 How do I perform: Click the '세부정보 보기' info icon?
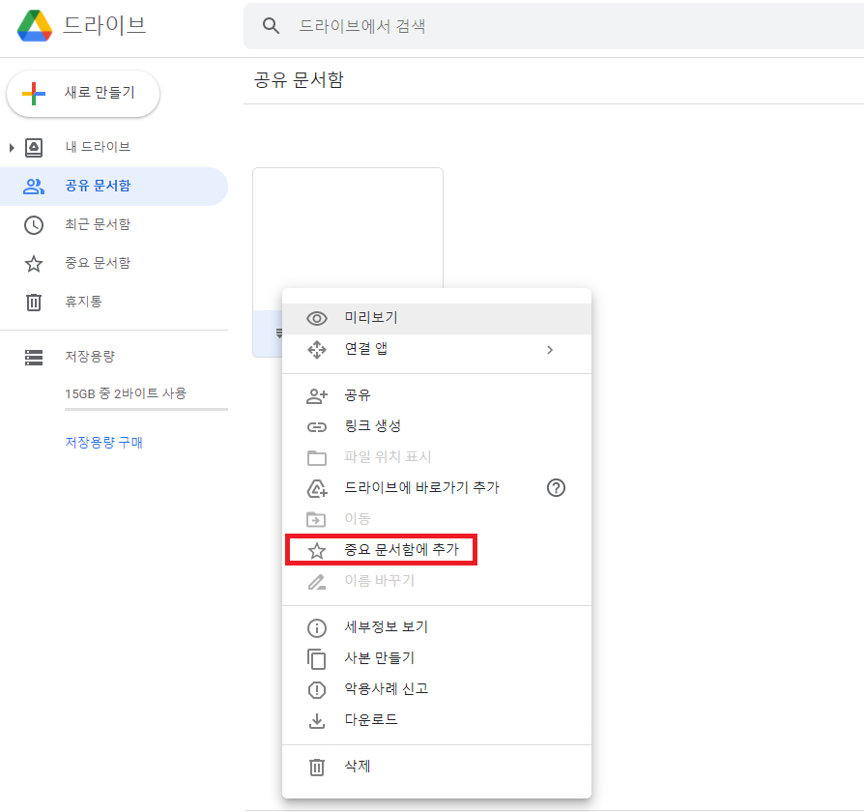[317, 628]
